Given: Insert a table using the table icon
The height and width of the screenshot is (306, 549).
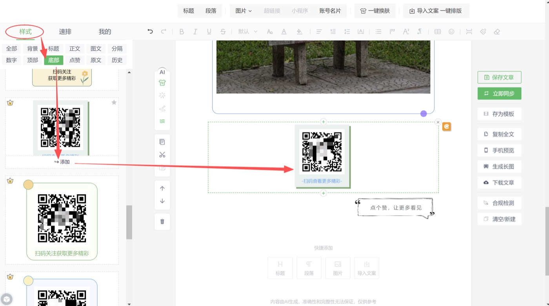Looking at the screenshot, I should point(438,32).
